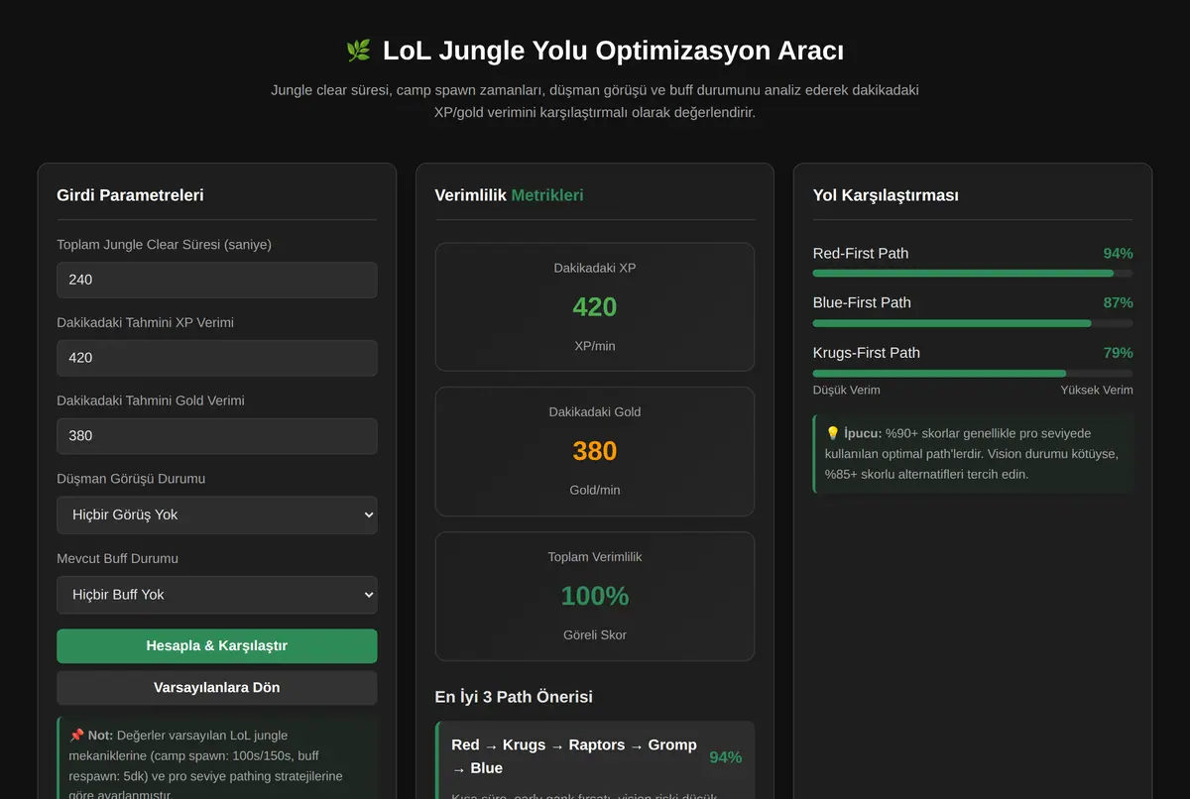Viewport: 1190px width, 799px height.
Task: Click the green 420 XP value
Action: pos(595,307)
